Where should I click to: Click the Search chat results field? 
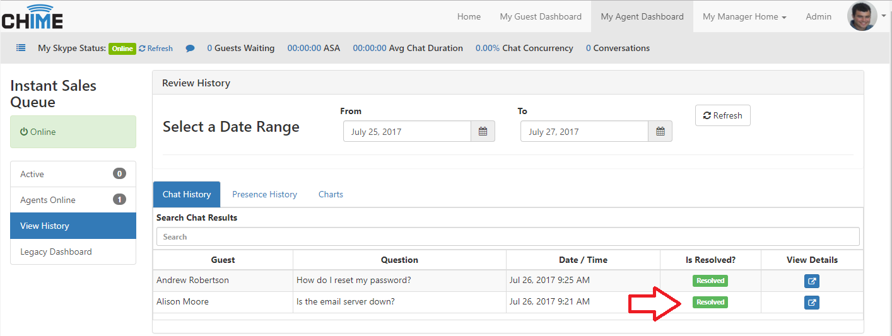[508, 236]
